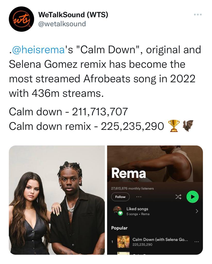Open the @wetalksound handle
212x264 pixels.
(x=62, y=24)
